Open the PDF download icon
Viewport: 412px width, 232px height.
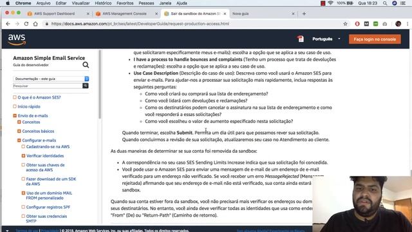tap(301, 39)
